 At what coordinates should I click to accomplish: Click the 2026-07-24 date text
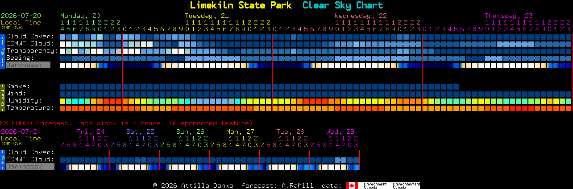coord(21,131)
